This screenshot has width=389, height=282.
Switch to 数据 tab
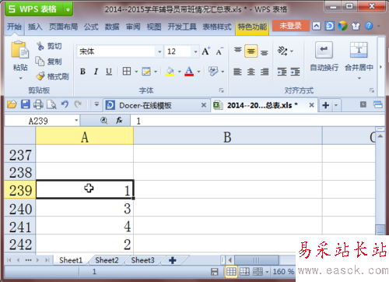click(112, 26)
